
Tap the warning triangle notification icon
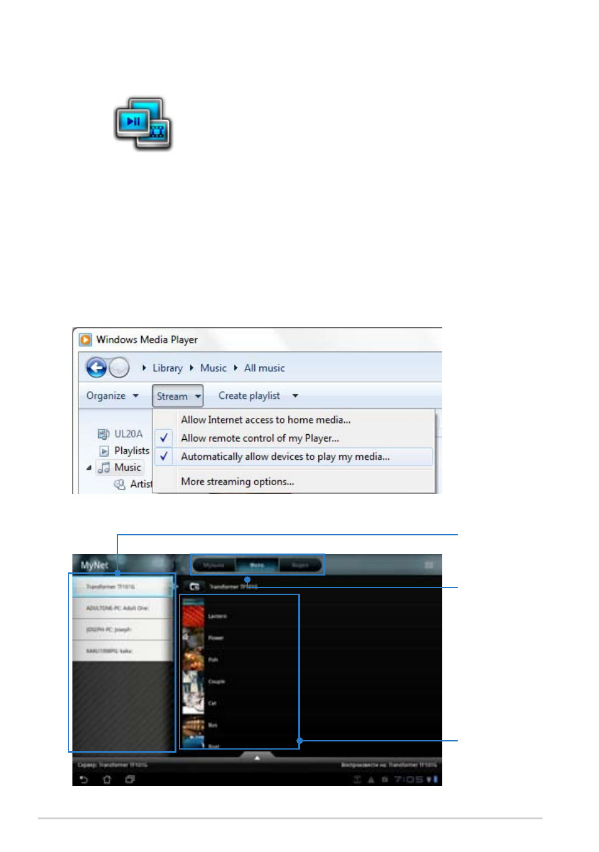click(x=371, y=779)
